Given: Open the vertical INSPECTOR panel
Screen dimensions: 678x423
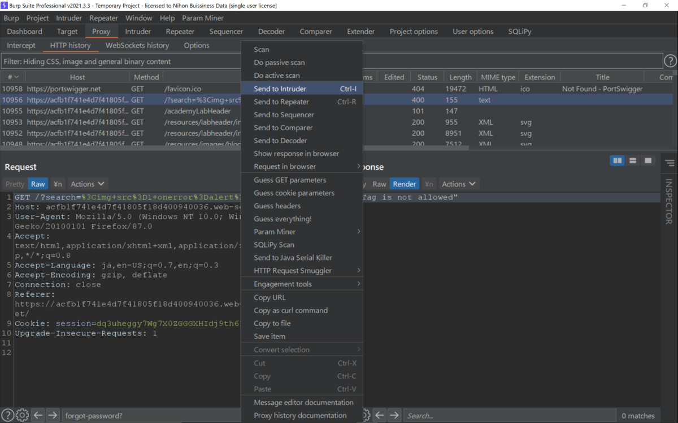Looking at the screenshot, I should click(670, 201).
